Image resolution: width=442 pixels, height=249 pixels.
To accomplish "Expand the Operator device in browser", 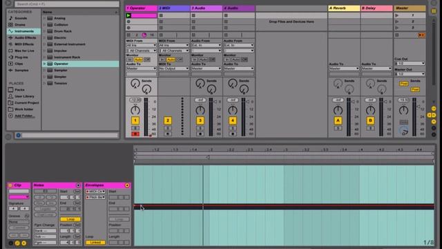I will [44, 64].
